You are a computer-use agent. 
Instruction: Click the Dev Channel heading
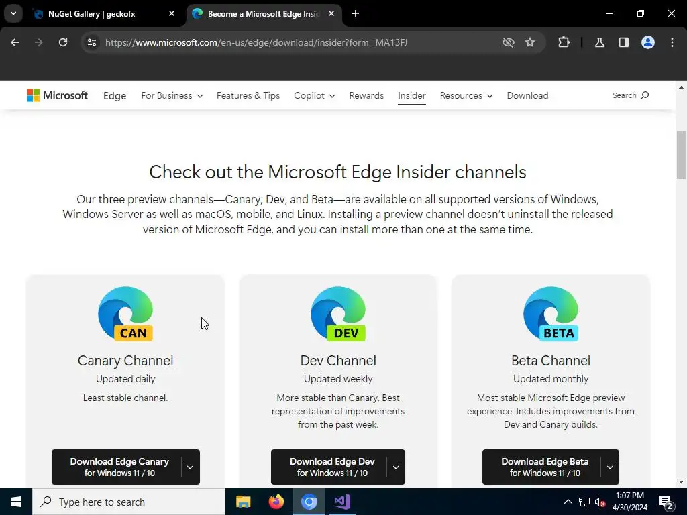(338, 361)
